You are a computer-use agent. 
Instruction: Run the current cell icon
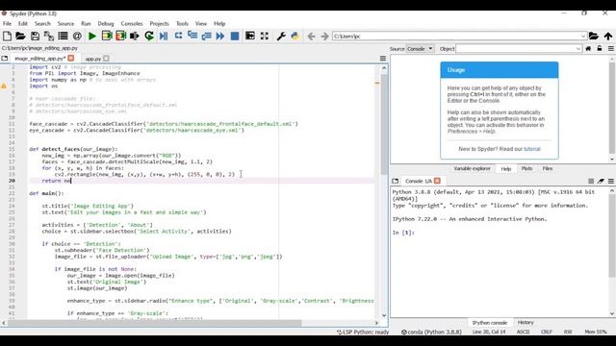point(107,37)
